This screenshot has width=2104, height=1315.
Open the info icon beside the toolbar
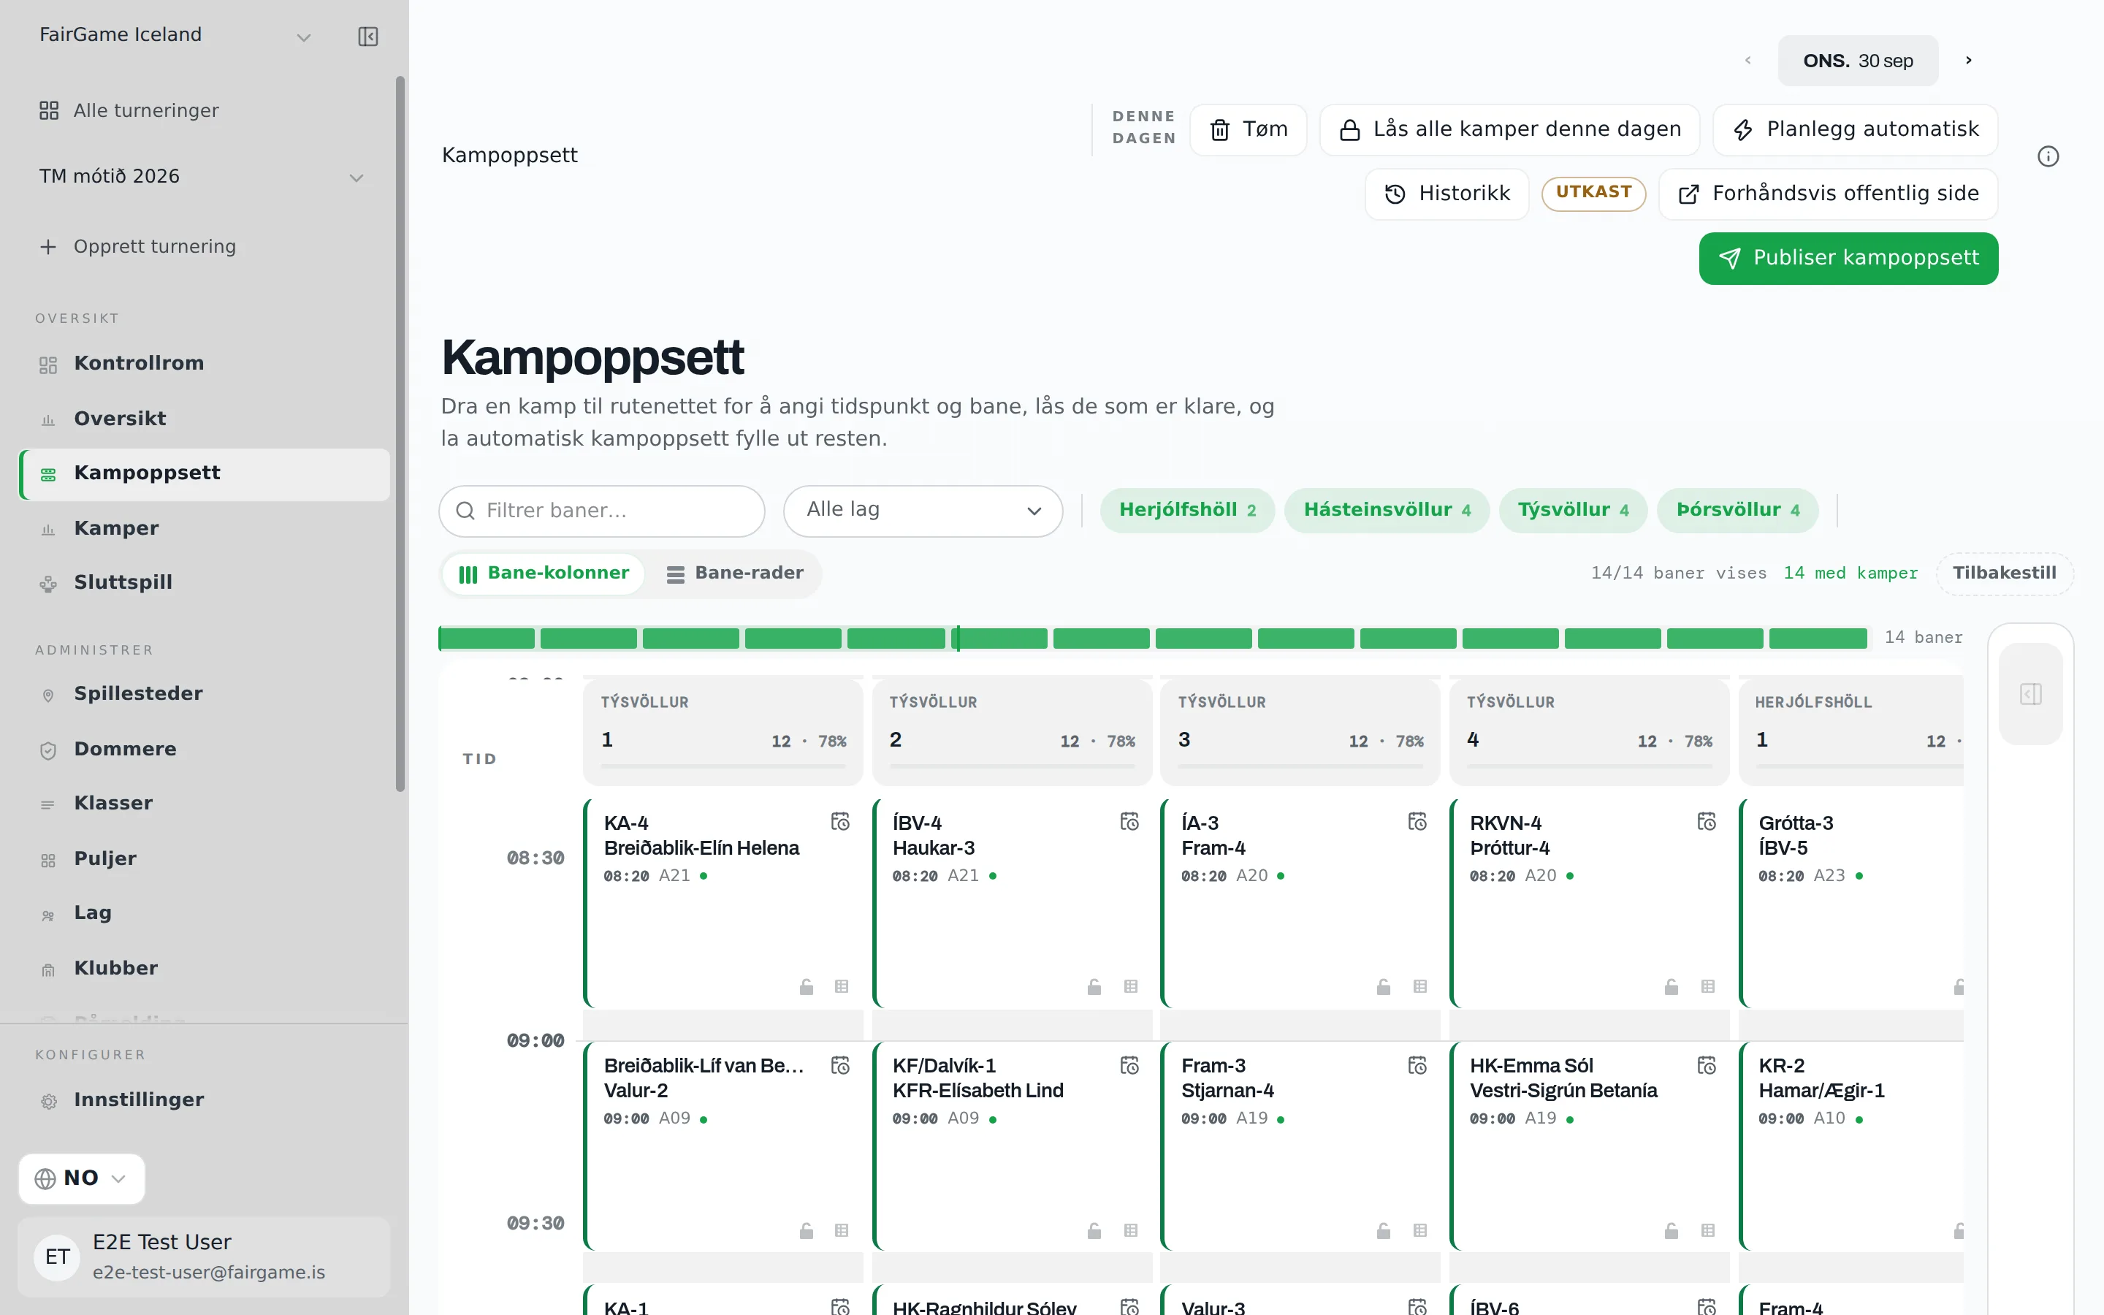[2048, 156]
